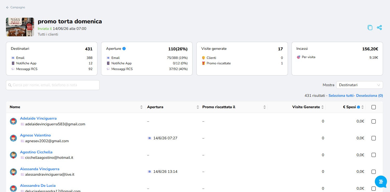The image size is (390, 192).
Task: Click the 'promo torta domenica' title
Action: tap(70, 21)
